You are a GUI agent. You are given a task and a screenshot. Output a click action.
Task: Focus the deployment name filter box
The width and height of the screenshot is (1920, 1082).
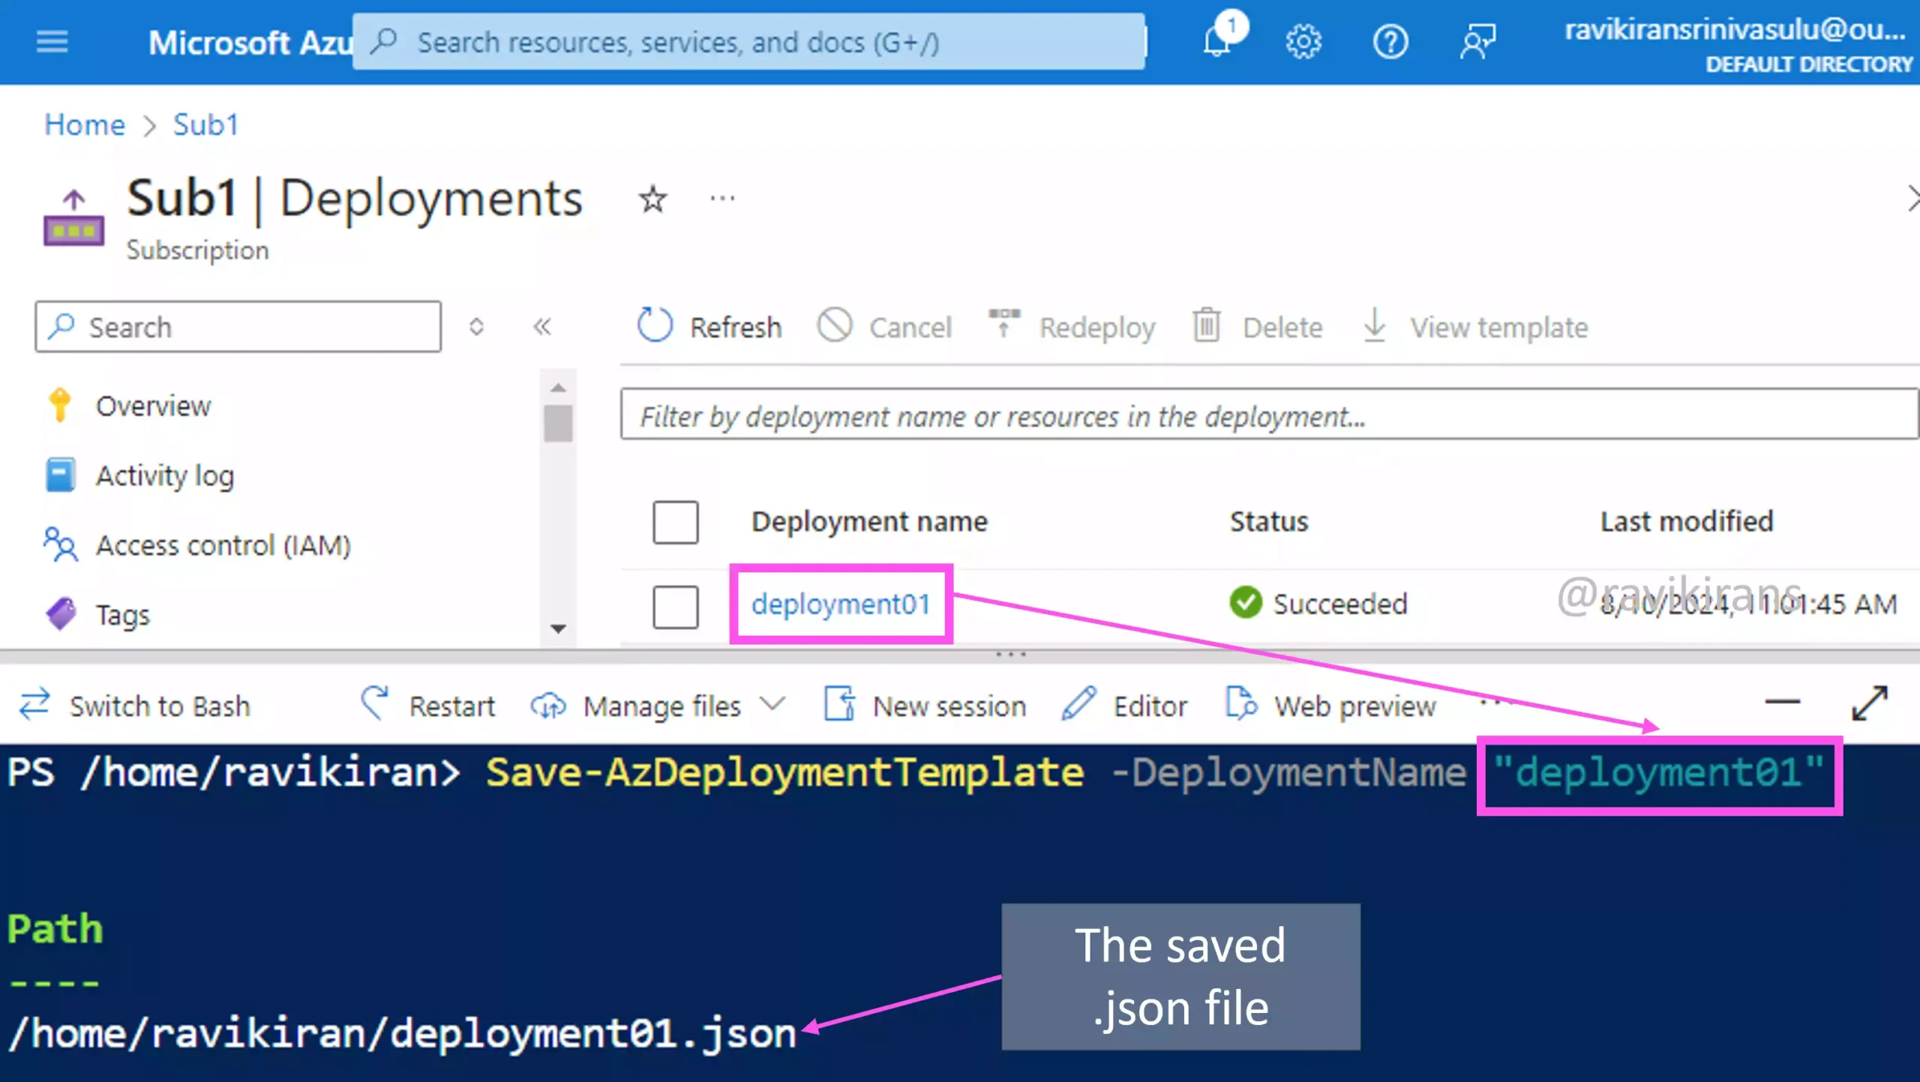click(x=1269, y=415)
